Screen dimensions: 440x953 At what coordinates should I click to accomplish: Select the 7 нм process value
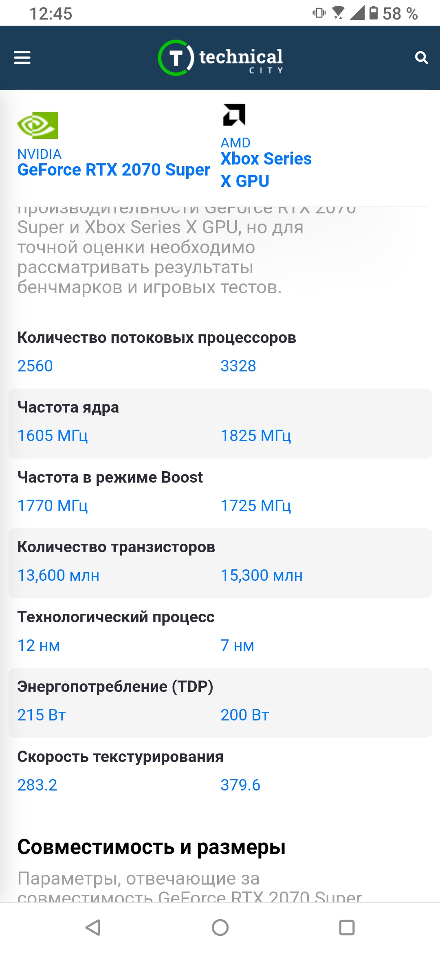[237, 646]
